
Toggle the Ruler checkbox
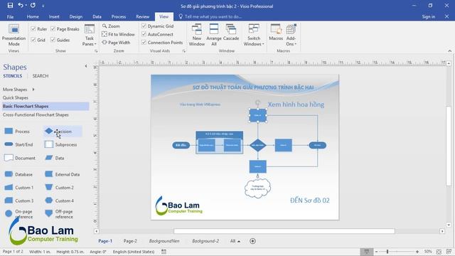(x=38, y=29)
